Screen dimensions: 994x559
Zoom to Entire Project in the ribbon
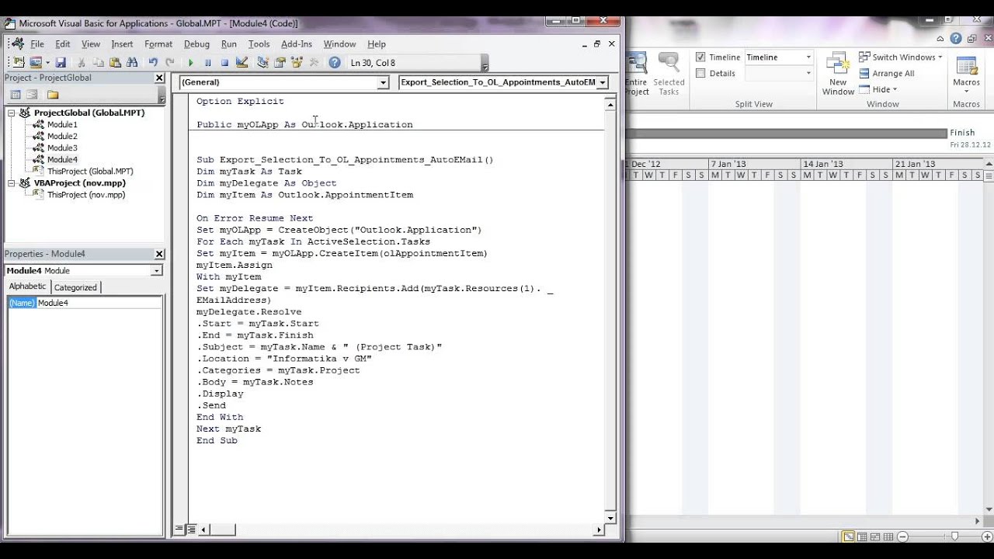pyautogui.click(x=636, y=75)
